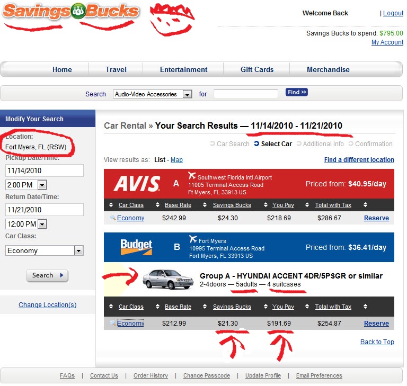Click the pickup date field 11/14/2010

(45, 170)
